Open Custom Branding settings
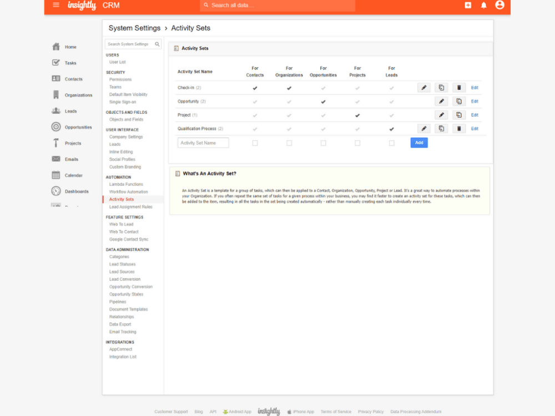 pyautogui.click(x=125, y=167)
